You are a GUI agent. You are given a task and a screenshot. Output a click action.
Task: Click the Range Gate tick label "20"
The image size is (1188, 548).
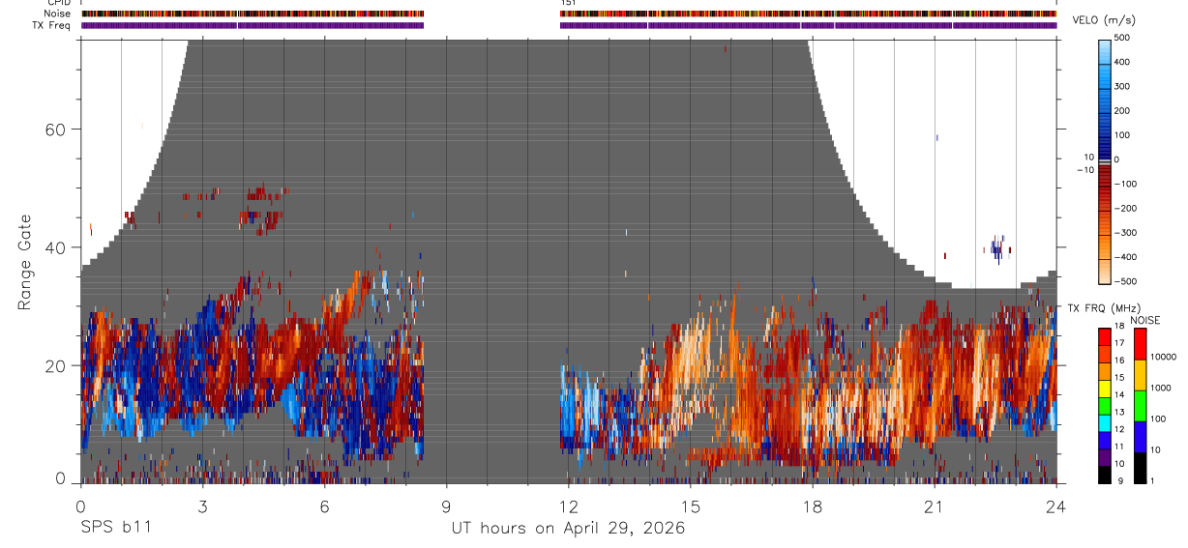(57, 365)
